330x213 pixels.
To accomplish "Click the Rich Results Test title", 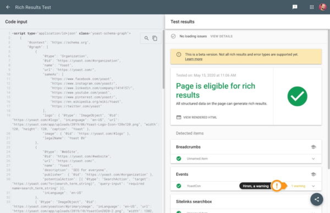I will point(33,7).
